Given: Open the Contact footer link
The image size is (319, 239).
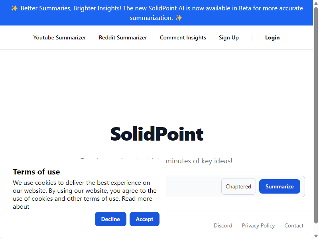Looking at the screenshot, I should pyautogui.click(x=294, y=225).
